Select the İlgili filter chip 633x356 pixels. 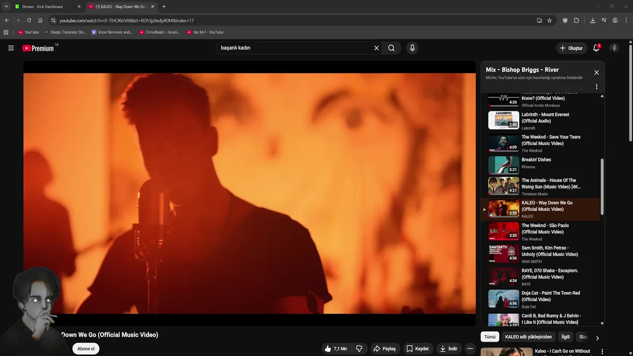click(565, 337)
